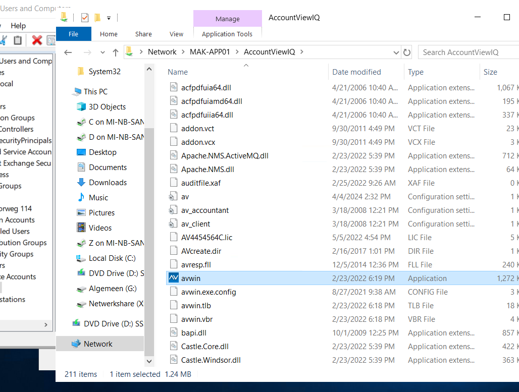Open Desktop in navigation pane
The height and width of the screenshot is (392, 519).
tap(102, 152)
